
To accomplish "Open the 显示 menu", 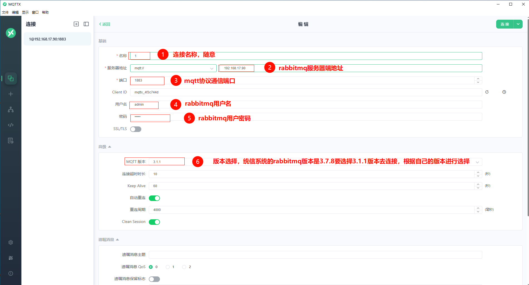I will click(25, 12).
